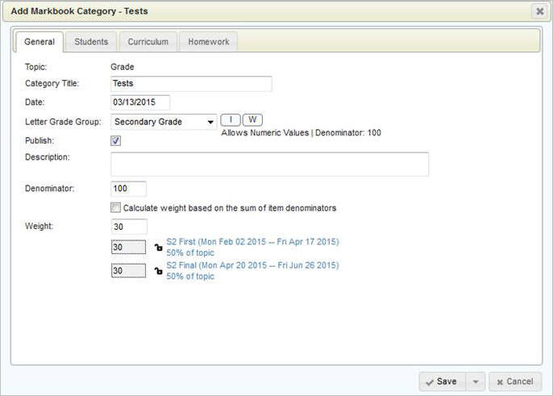Open the Curriculum tab
The image size is (553, 396).
148,42
